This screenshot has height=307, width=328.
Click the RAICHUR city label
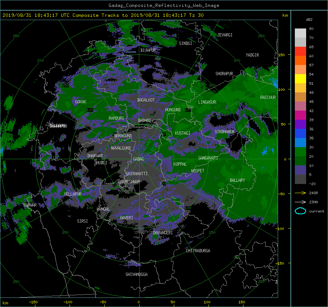(268, 97)
